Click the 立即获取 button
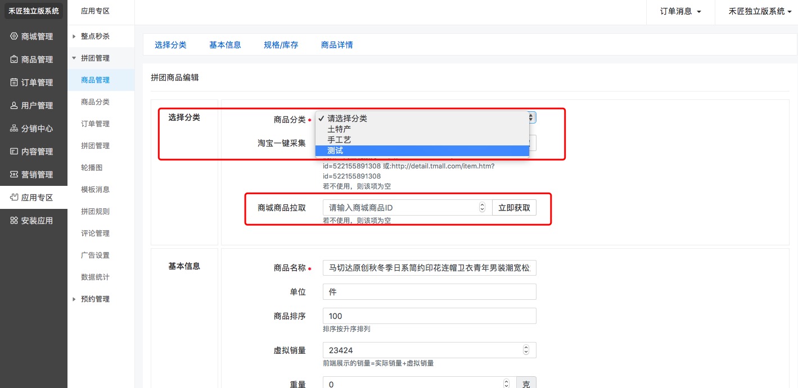Image resolution: width=798 pixels, height=388 pixels. tap(514, 208)
